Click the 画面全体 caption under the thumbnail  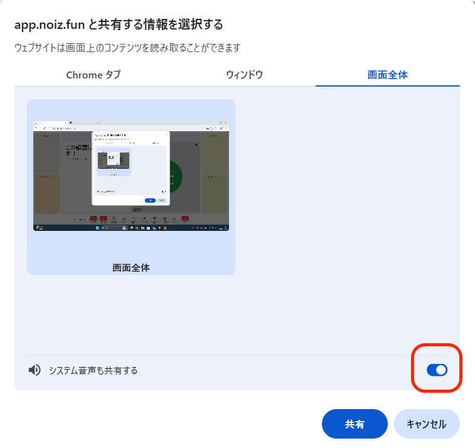(131, 267)
